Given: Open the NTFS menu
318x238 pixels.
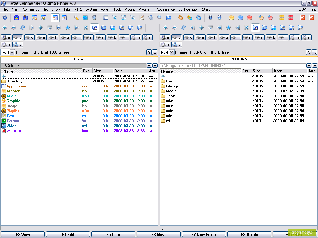Looking at the screenshot, I should [78, 9].
